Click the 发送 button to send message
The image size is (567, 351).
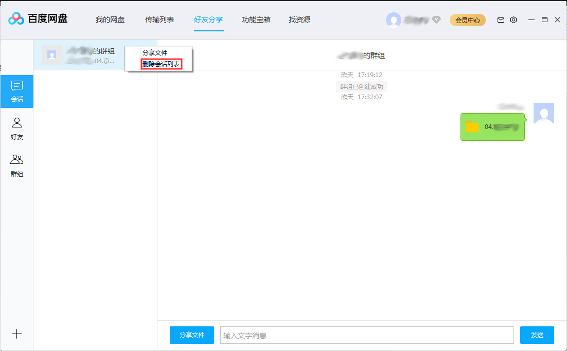coord(537,335)
